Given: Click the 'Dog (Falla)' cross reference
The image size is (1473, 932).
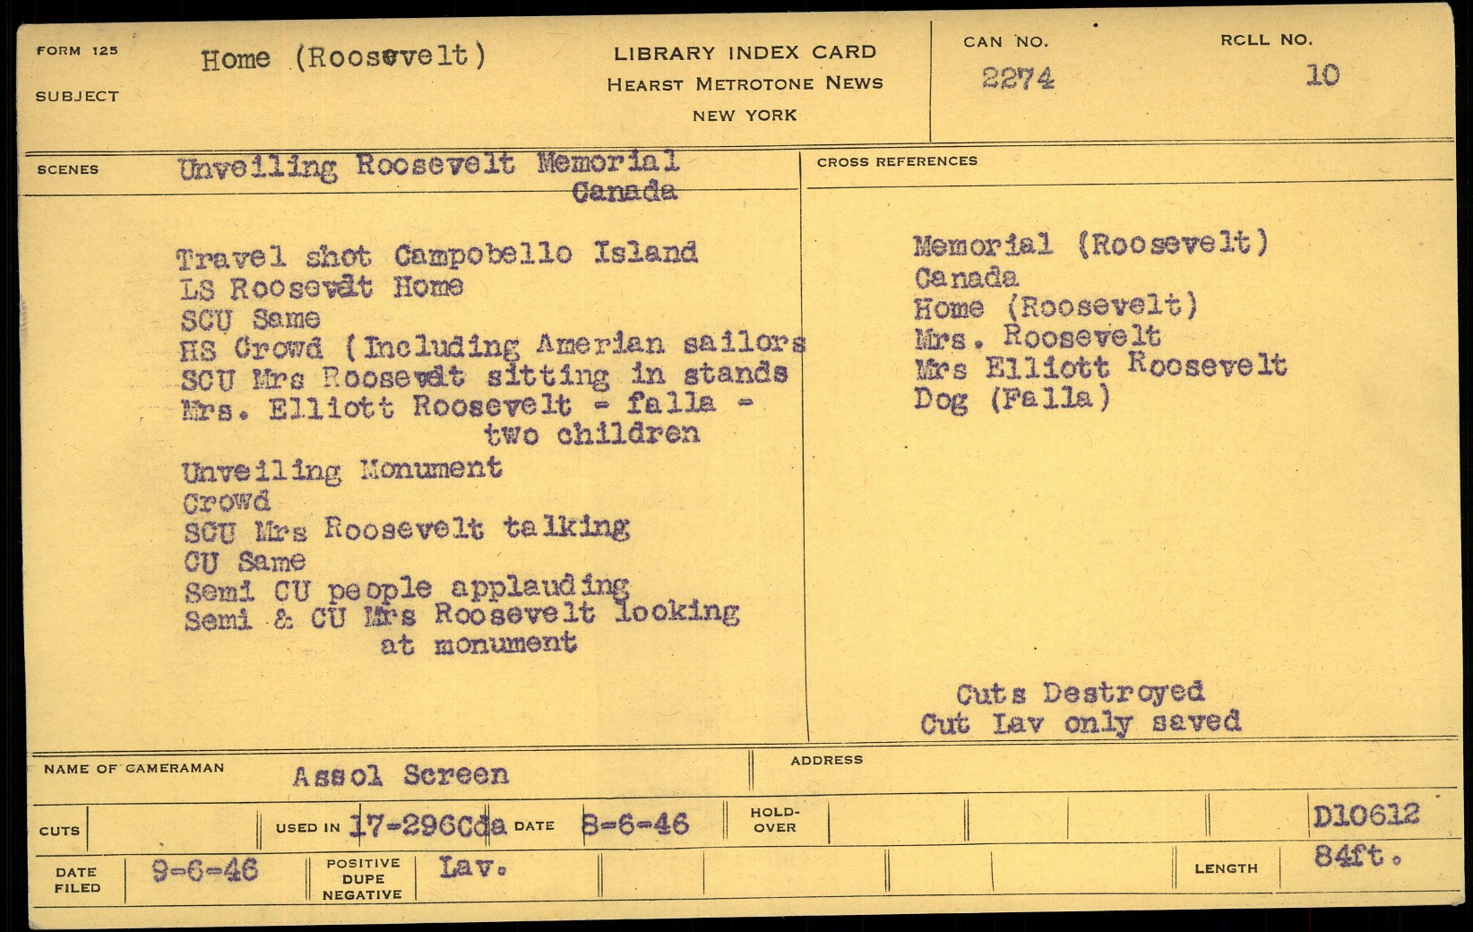Looking at the screenshot, I should [x=1012, y=399].
